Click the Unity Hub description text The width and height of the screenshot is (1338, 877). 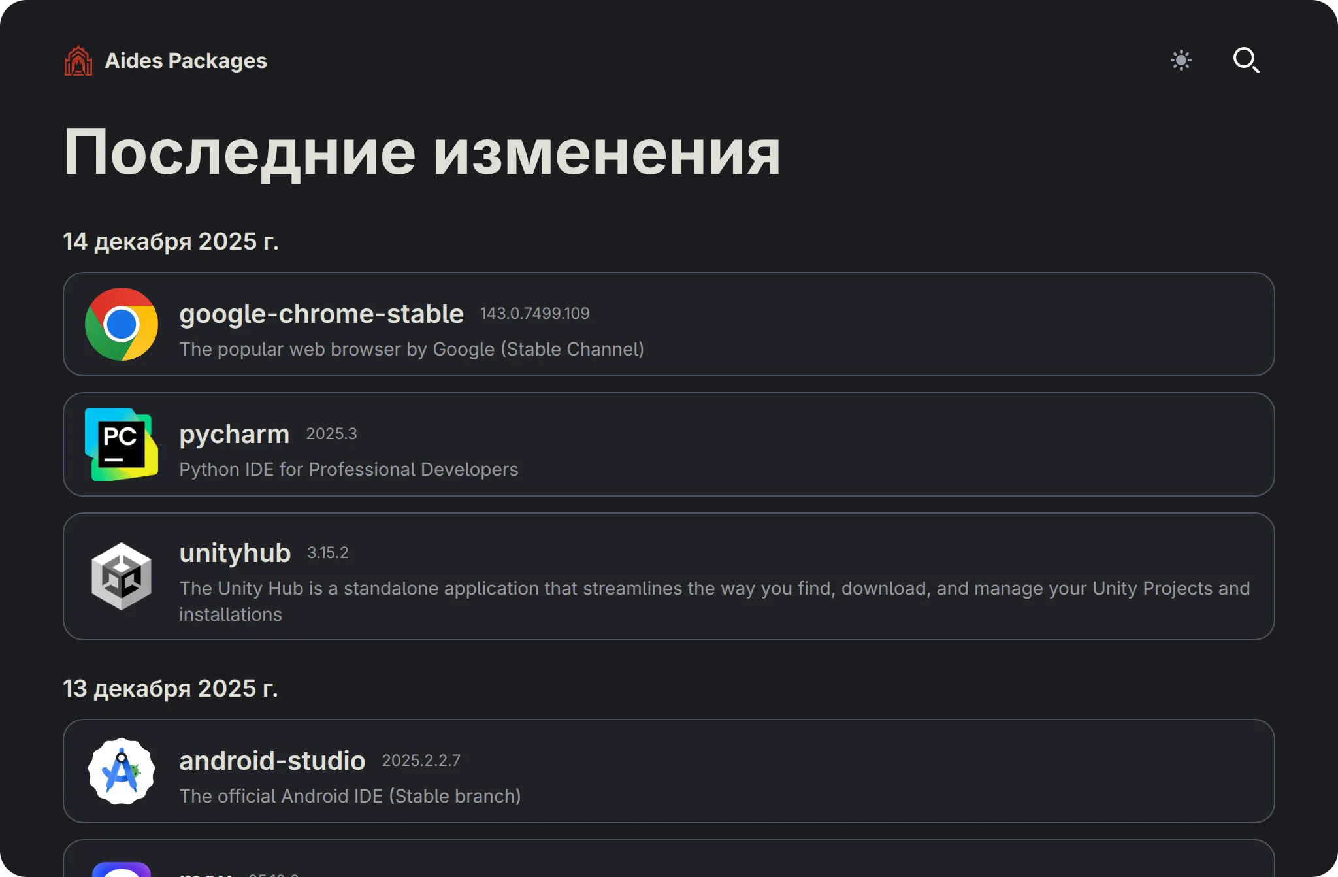pyautogui.click(x=714, y=589)
